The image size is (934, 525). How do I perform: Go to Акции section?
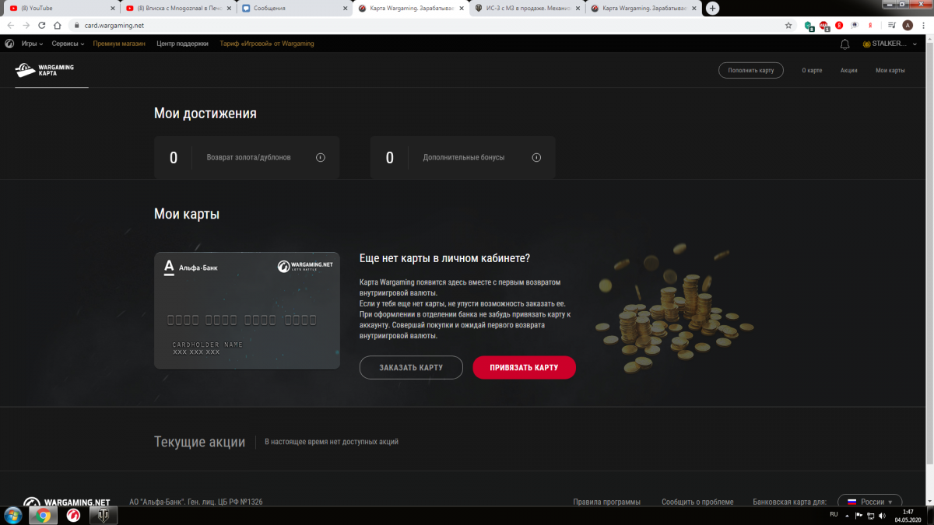point(849,70)
